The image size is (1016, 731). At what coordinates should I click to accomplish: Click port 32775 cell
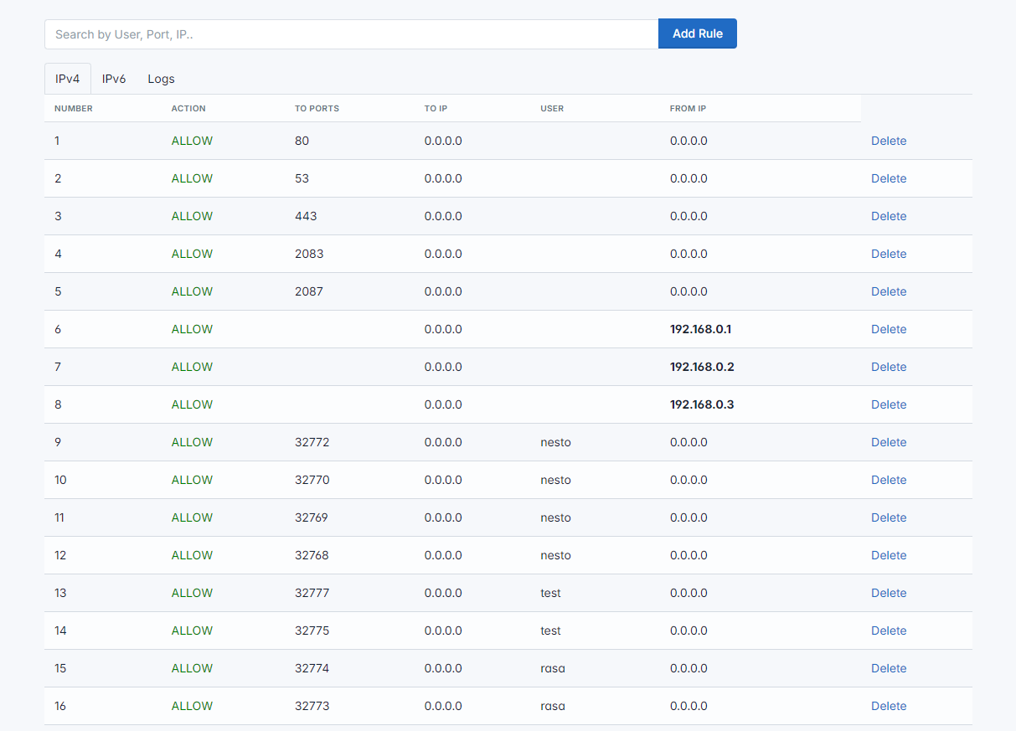pyautogui.click(x=312, y=631)
